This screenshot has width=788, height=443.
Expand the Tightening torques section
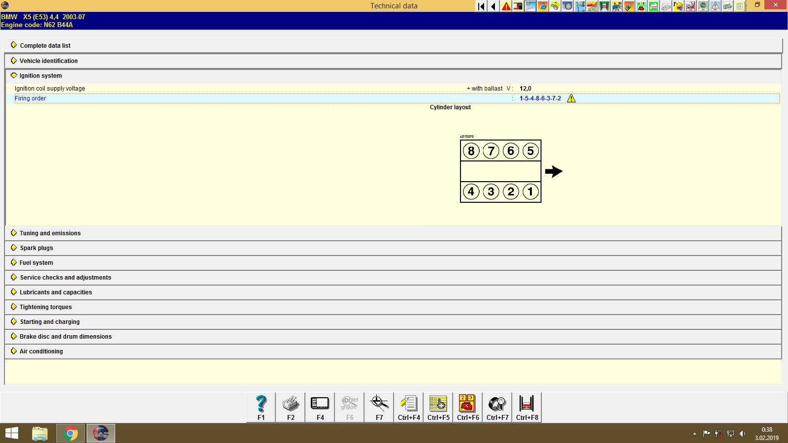pyautogui.click(x=45, y=307)
